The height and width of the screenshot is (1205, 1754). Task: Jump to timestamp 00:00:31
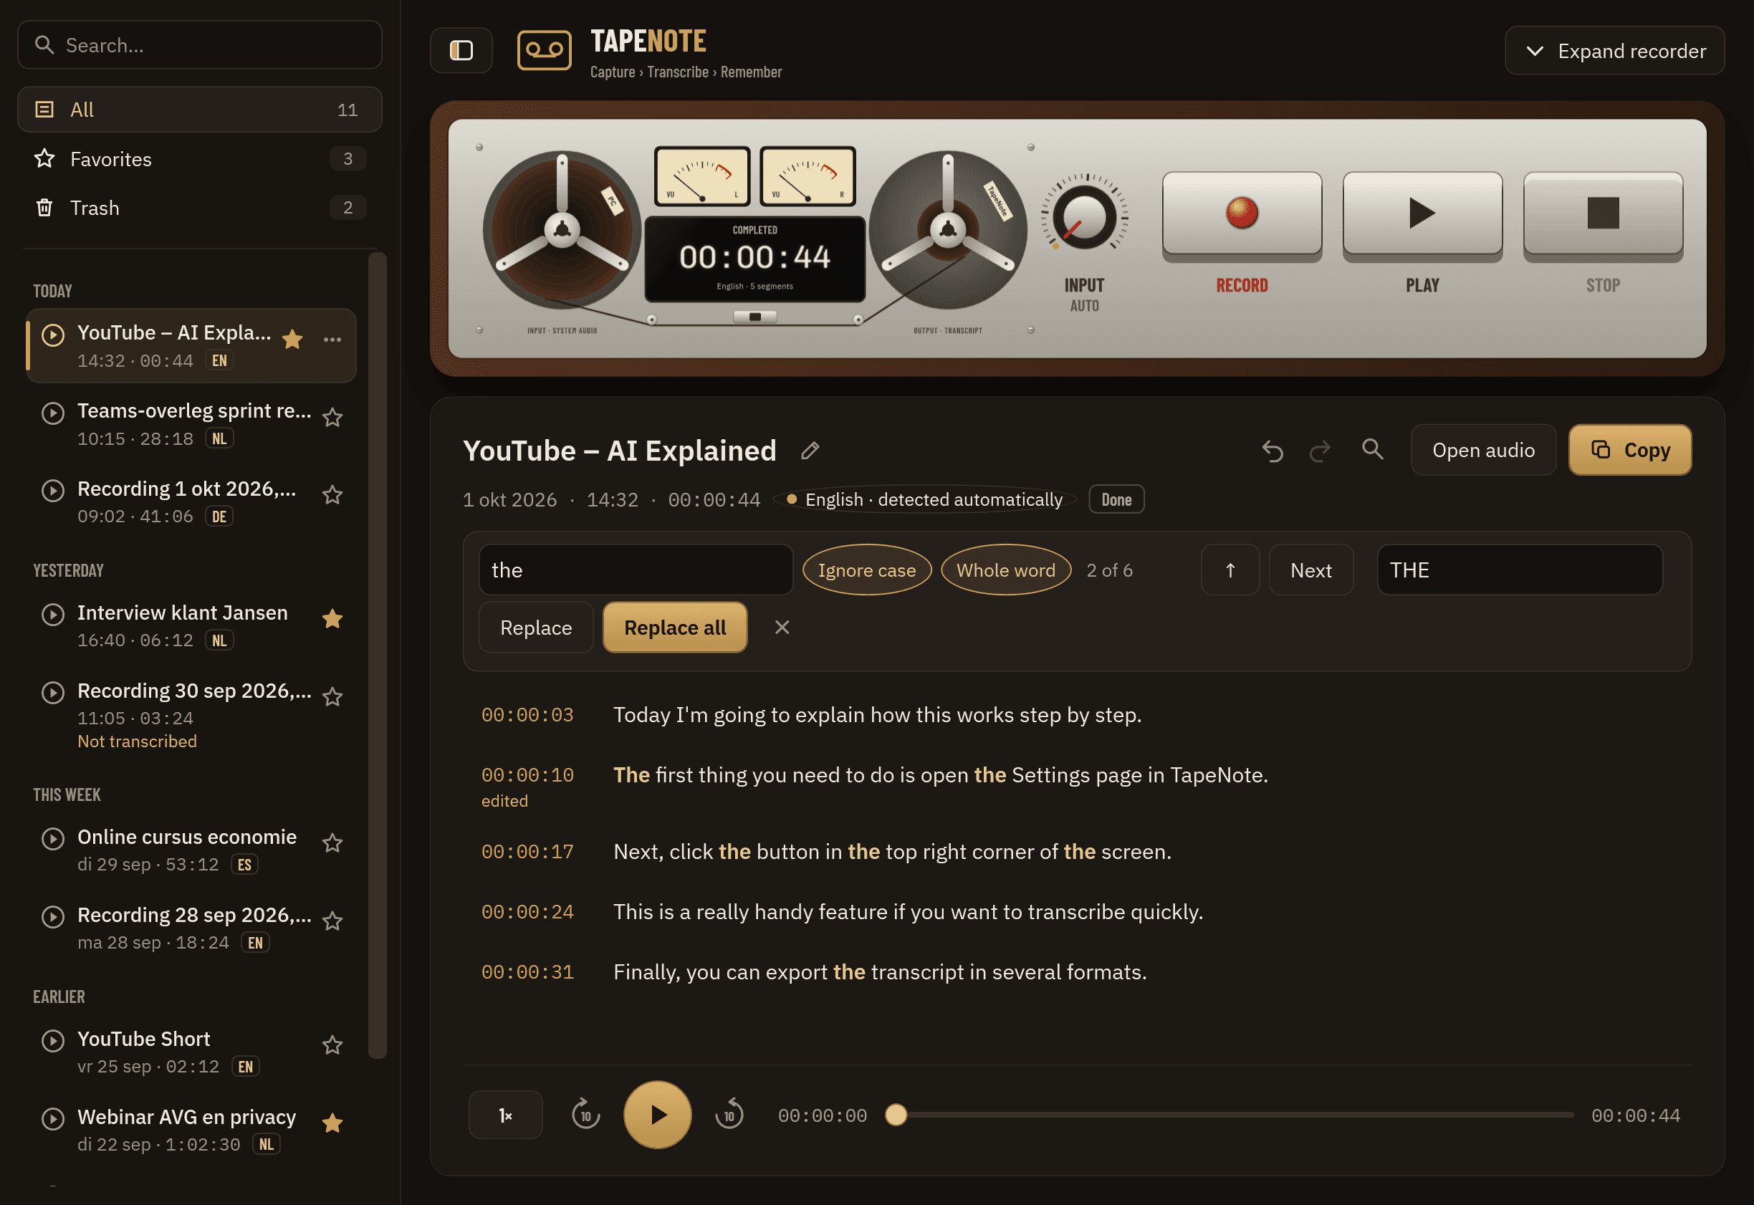pyautogui.click(x=527, y=972)
